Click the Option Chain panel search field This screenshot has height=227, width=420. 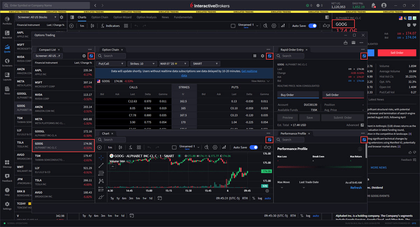111,56
